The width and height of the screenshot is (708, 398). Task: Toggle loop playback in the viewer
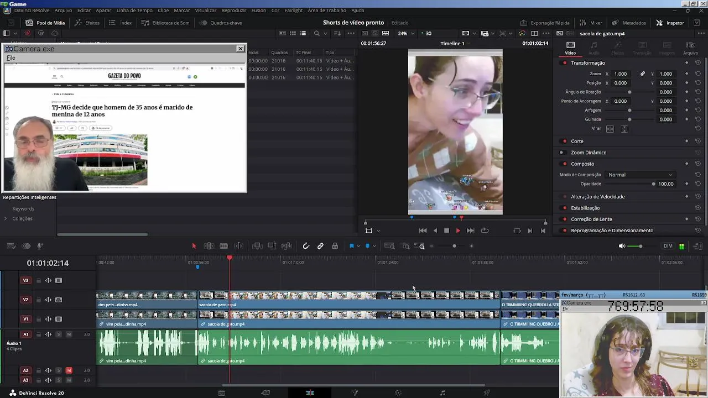[x=485, y=231]
